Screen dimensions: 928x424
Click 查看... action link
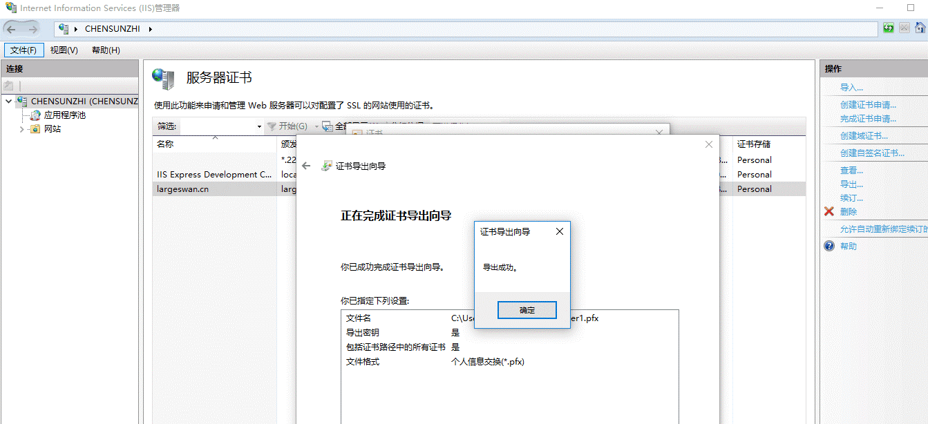tap(851, 171)
